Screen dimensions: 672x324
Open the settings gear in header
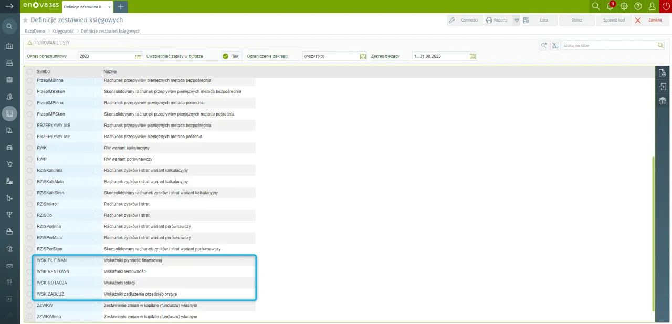(x=624, y=6)
